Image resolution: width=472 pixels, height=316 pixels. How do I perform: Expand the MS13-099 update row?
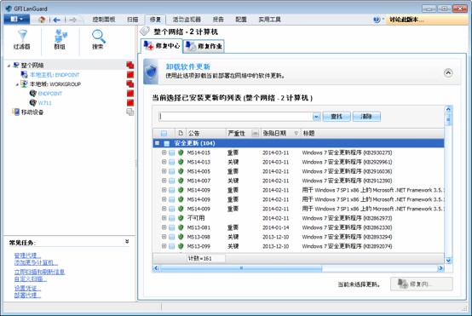pos(164,245)
